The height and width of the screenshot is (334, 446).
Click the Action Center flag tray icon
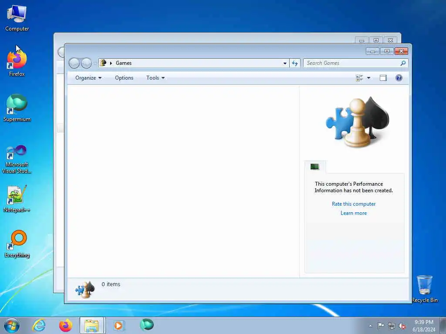381,325
